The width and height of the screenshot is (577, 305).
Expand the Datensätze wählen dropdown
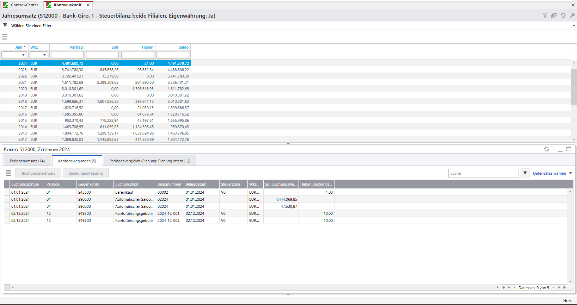click(570, 173)
